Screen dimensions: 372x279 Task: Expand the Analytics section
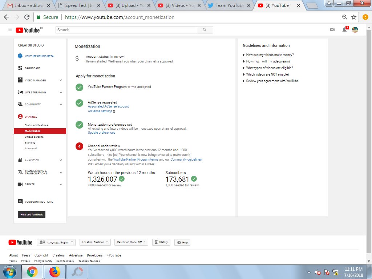(x=61, y=160)
